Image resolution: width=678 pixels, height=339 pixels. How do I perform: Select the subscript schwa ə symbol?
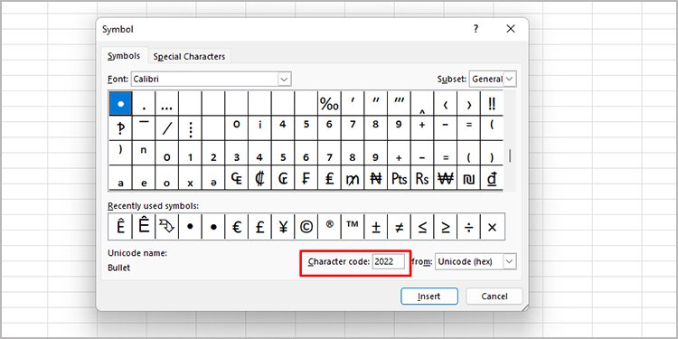tap(213, 178)
